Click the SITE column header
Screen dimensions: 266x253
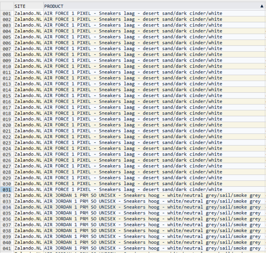[x=29, y=6]
